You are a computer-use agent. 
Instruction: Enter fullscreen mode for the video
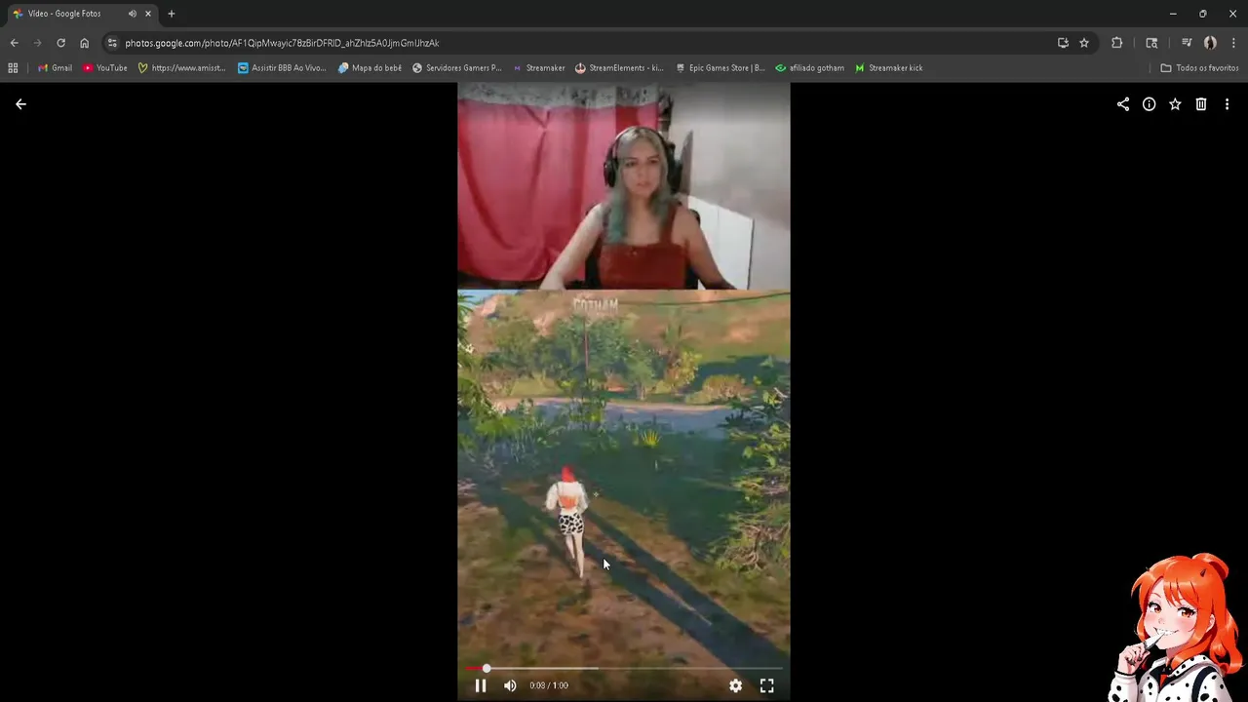(767, 685)
